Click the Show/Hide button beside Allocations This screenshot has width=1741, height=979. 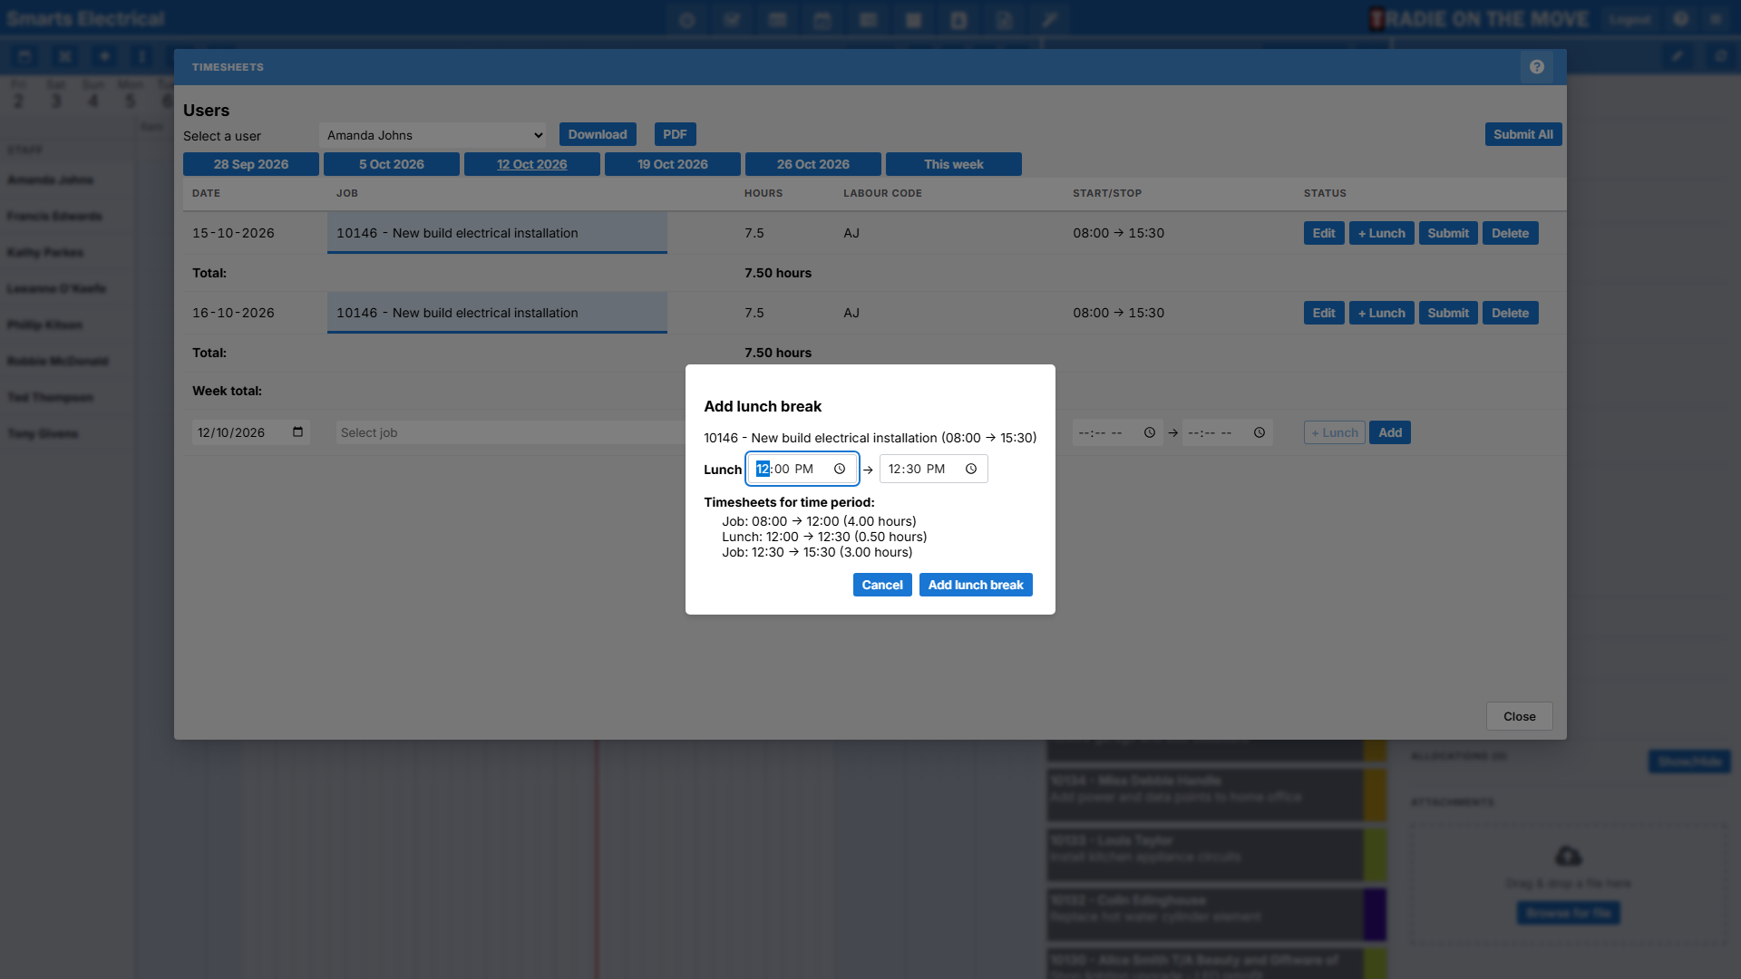coord(1689,761)
